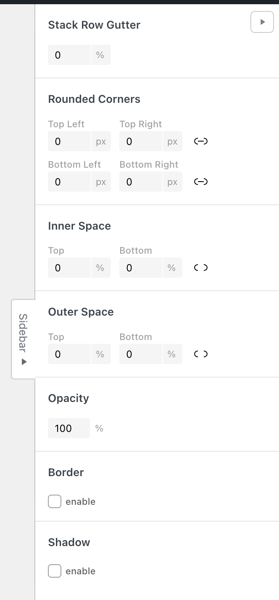Image resolution: width=279 pixels, height=600 pixels.
Task: Open the Stack Row Gutter percent unit selector
Action: [x=100, y=55]
